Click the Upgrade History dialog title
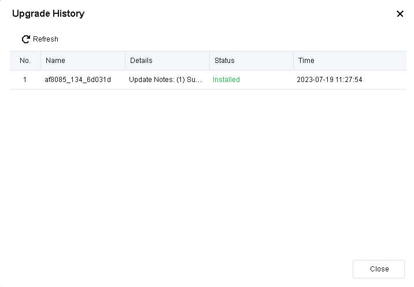The height and width of the screenshot is (287, 414). [x=48, y=14]
